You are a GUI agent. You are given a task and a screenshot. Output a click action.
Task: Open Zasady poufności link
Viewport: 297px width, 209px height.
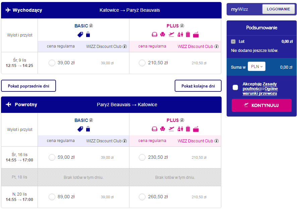pos(260,86)
